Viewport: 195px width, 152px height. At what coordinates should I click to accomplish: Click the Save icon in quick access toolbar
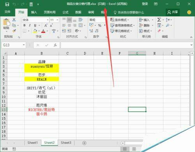[7, 4]
